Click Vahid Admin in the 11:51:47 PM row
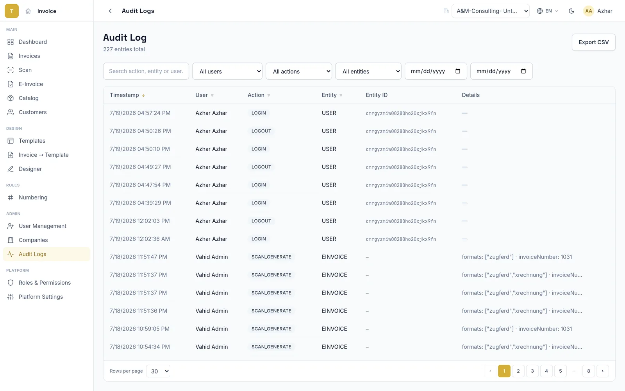Viewport: 625px width, 391px height. [x=212, y=257]
